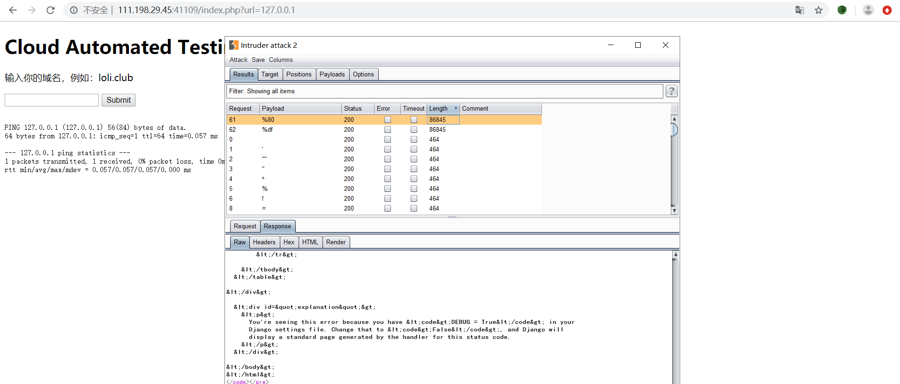
Task: Click the browser address bar URL
Action: click(x=206, y=10)
